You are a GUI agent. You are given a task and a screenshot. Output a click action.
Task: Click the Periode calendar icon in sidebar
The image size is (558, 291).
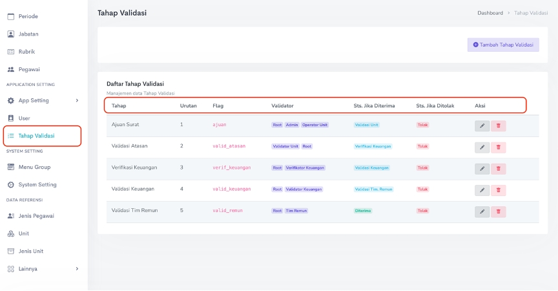coord(10,16)
